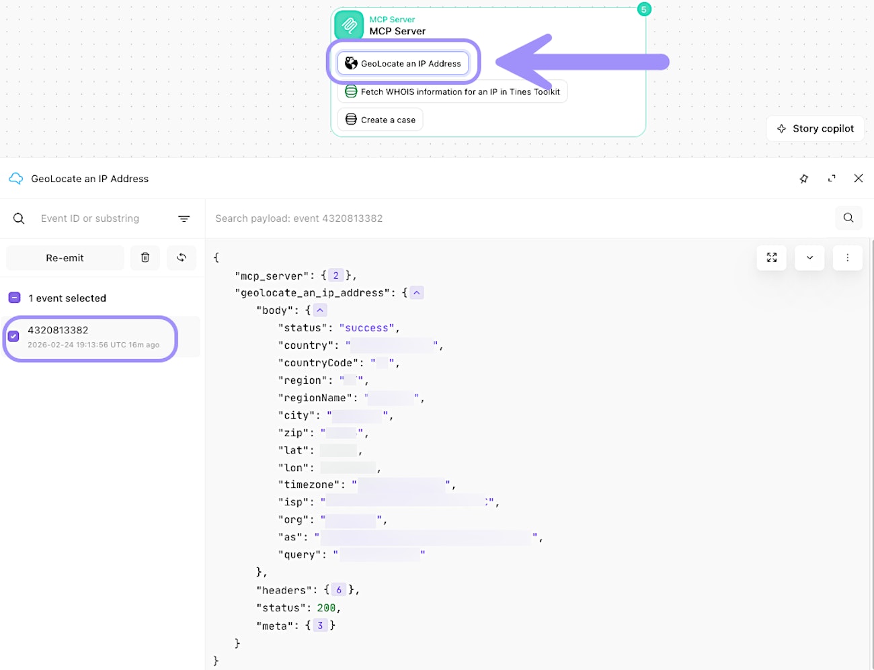Open Story copilot
The height and width of the screenshot is (670, 874).
815,128
